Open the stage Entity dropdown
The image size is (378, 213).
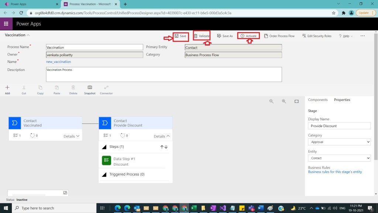tap(339, 158)
